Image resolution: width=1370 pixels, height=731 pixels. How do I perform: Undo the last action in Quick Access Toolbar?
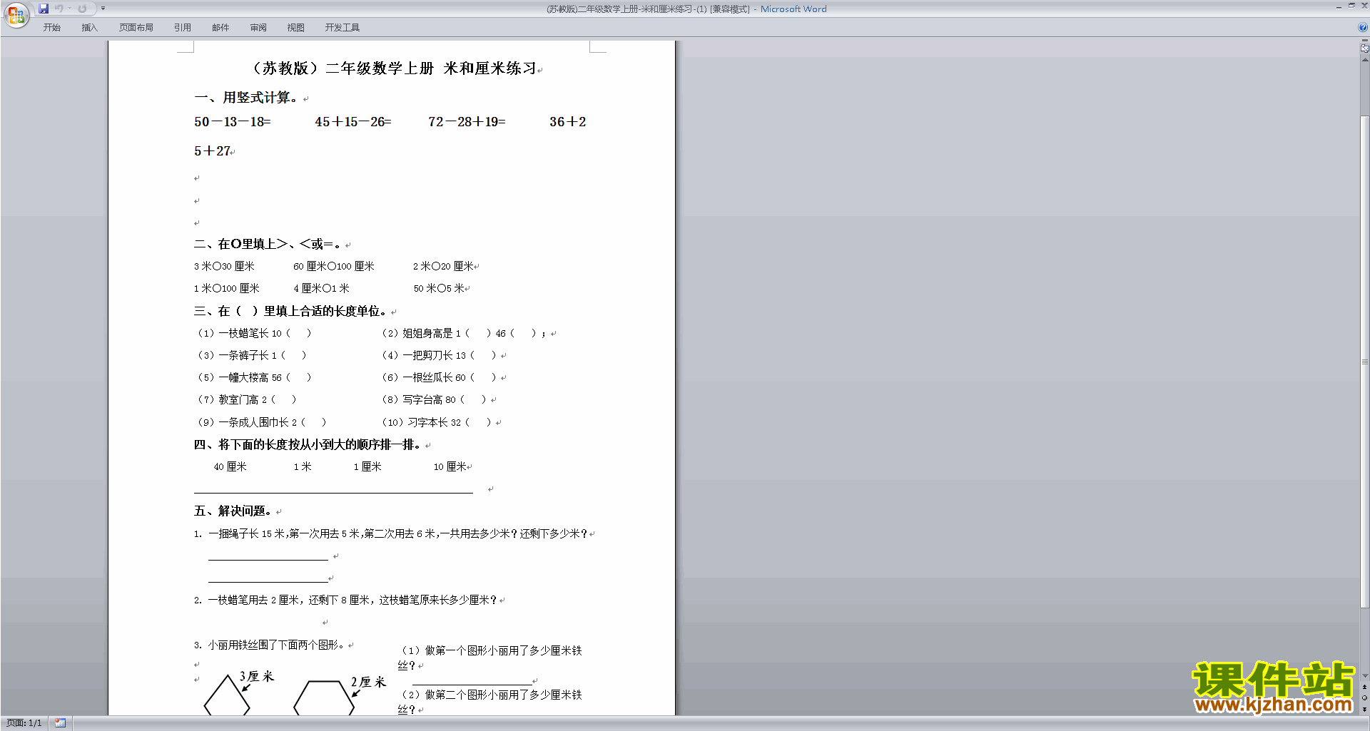[x=59, y=9]
